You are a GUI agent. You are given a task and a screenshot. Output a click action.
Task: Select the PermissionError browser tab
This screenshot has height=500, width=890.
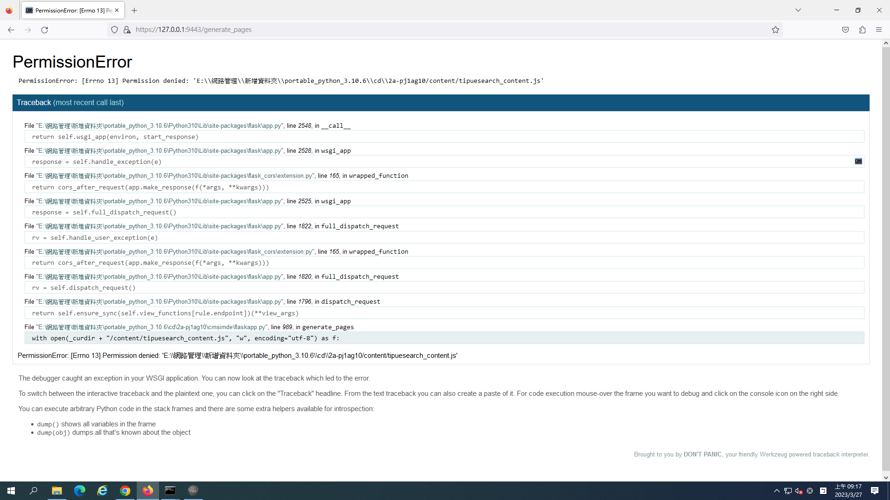coord(70,10)
